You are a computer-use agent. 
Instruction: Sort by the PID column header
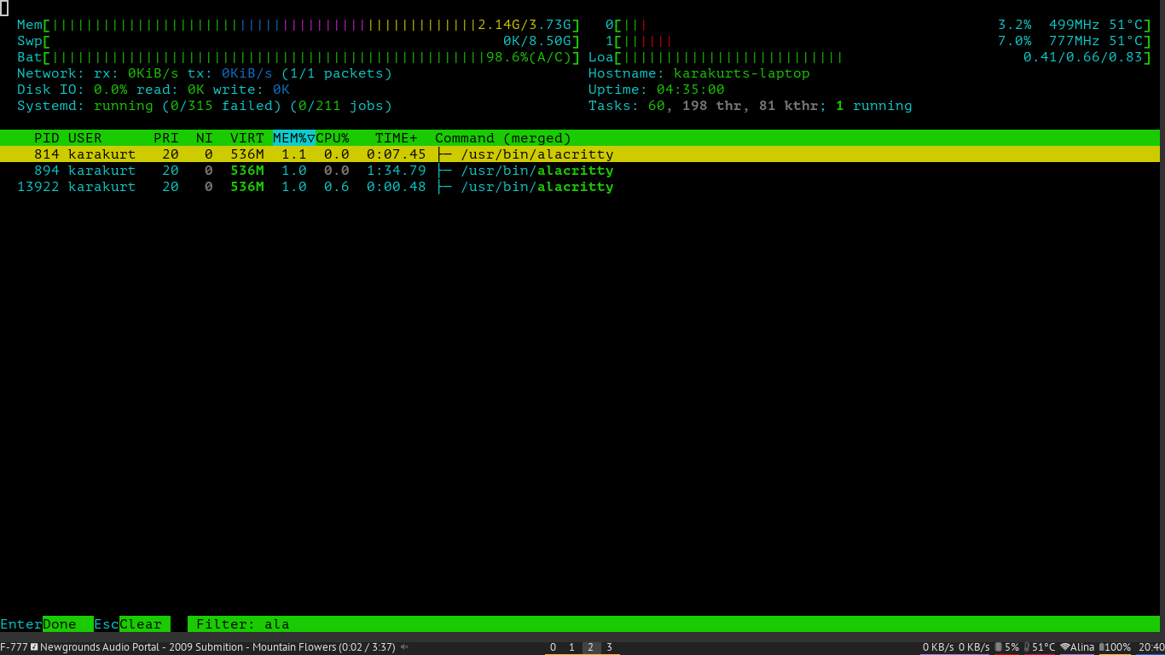47,138
